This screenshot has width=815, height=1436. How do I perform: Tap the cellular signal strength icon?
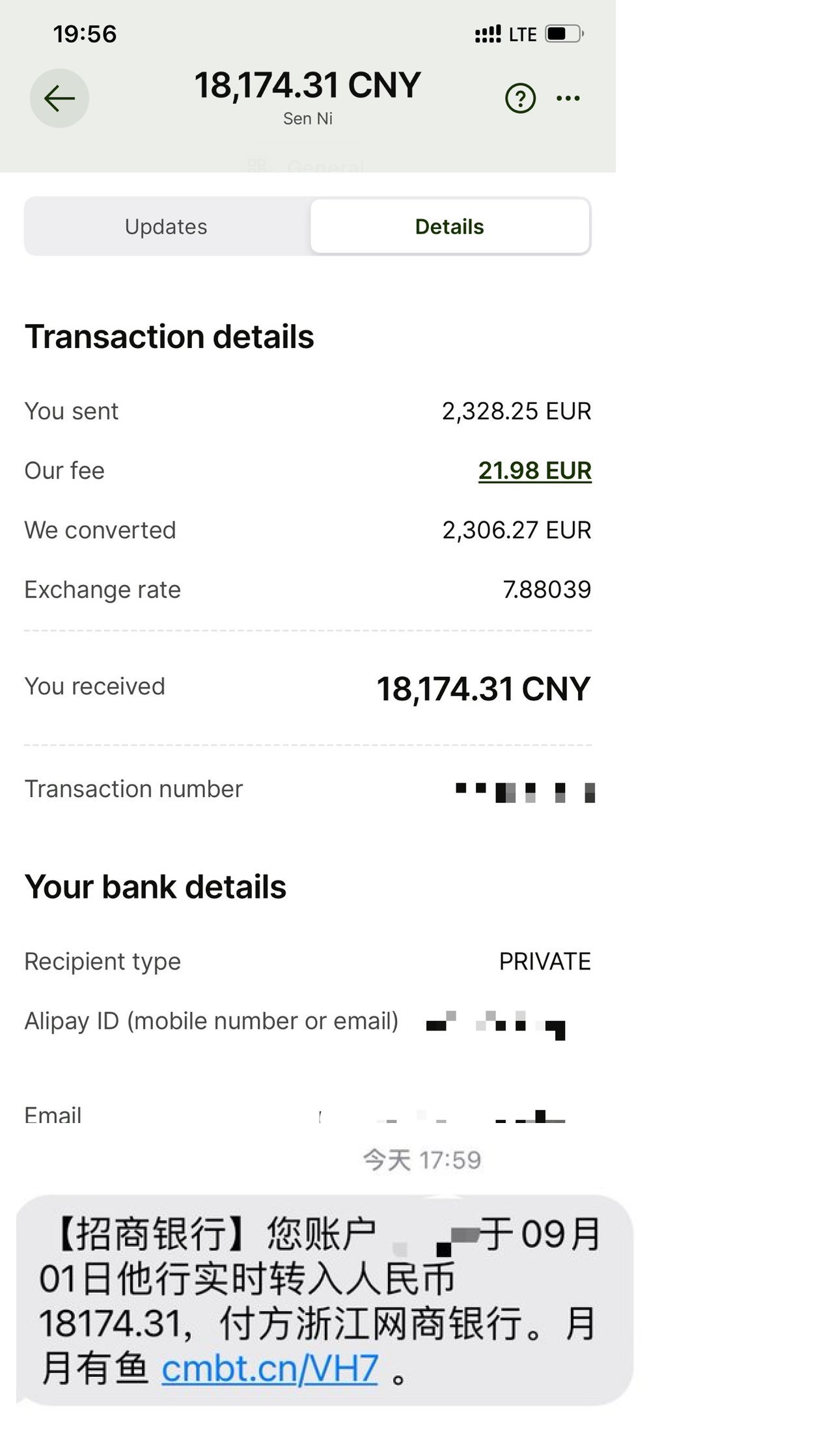pos(488,34)
